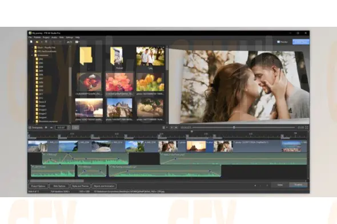The width and height of the screenshot is (337, 224).
Task: Click the timeline playhead marker
Action: click(x=192, y=132)
